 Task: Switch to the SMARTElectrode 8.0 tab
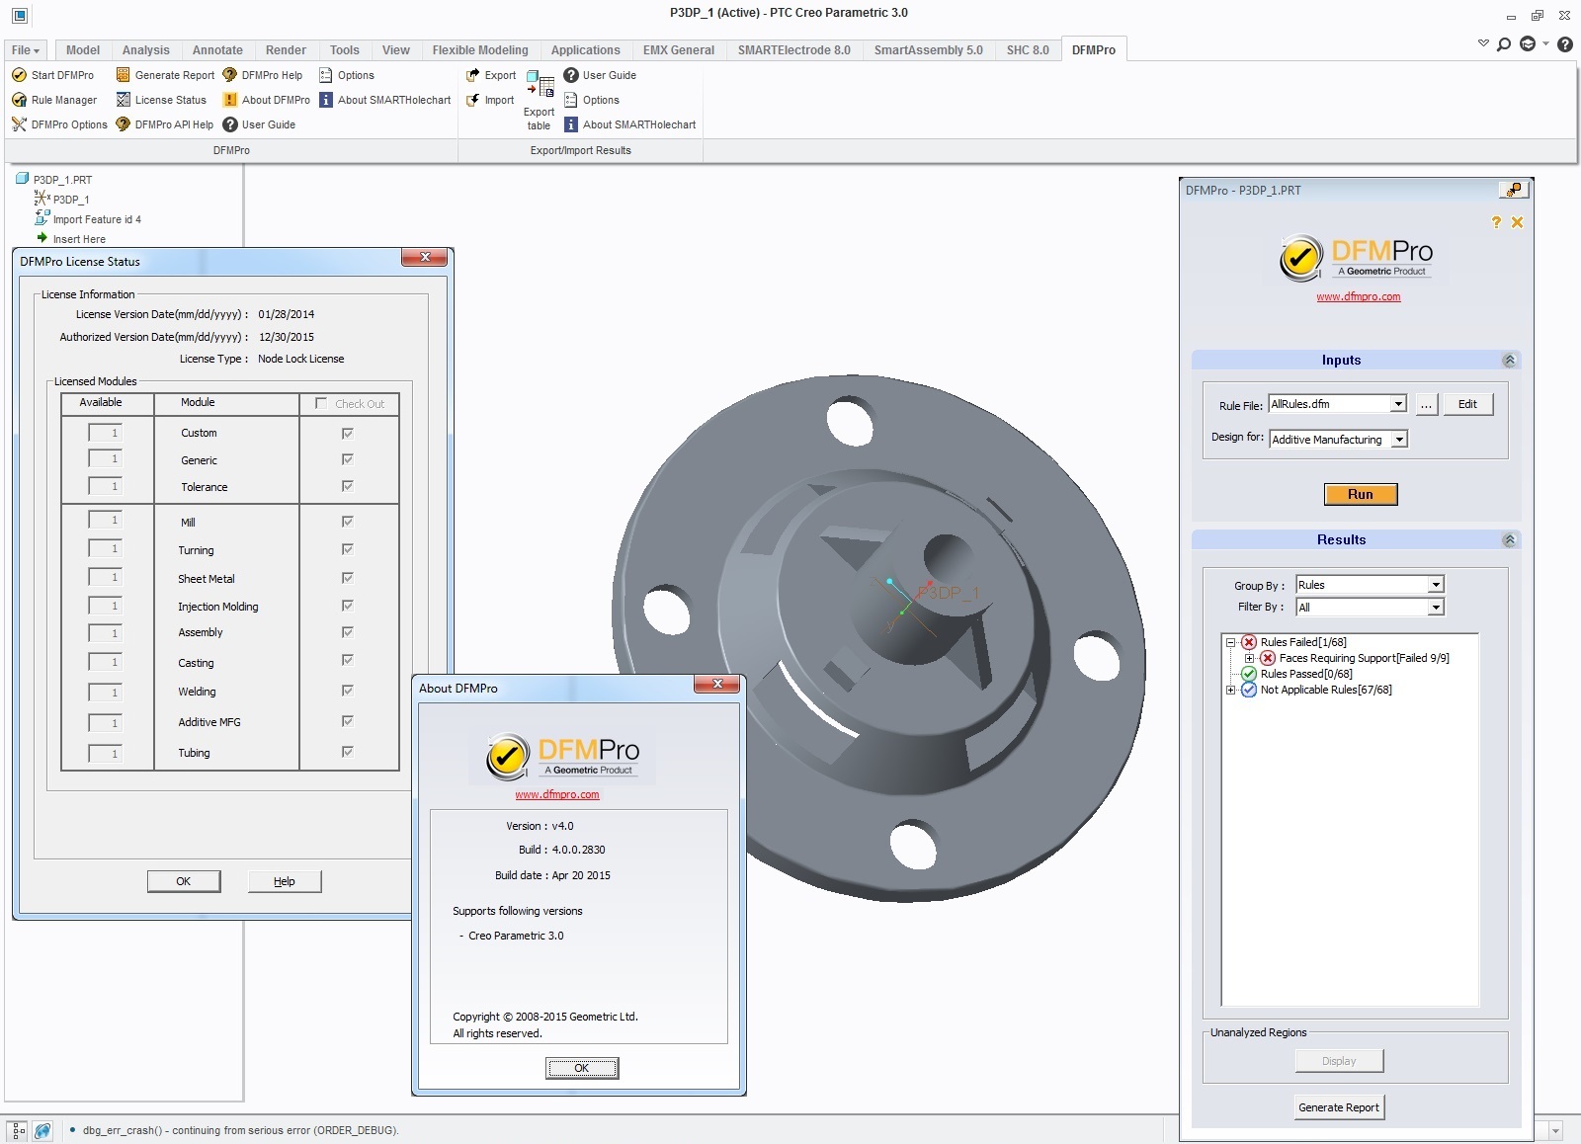[794, 50]
